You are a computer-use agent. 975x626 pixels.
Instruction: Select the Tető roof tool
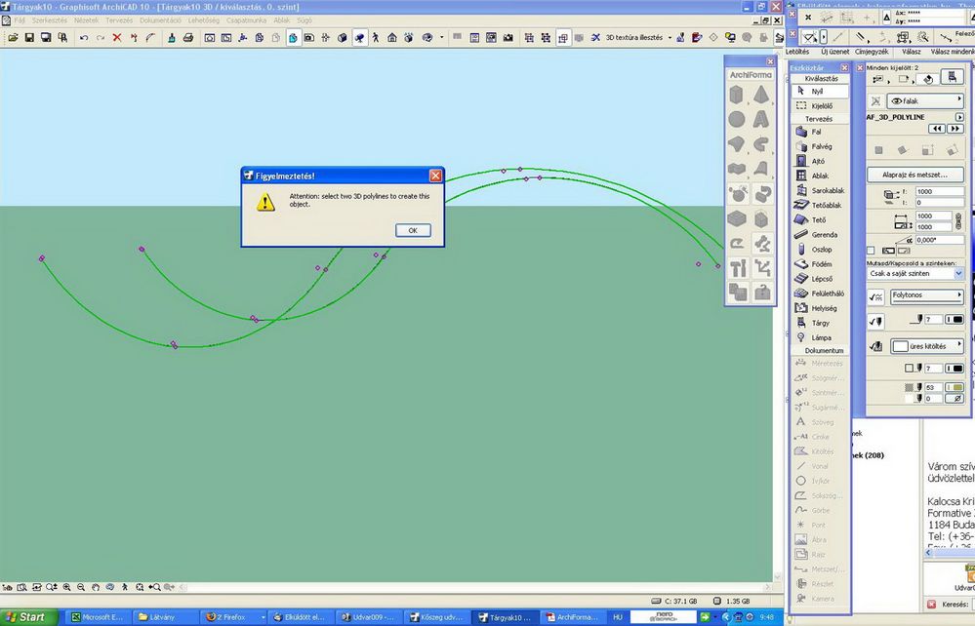(820, 219)
